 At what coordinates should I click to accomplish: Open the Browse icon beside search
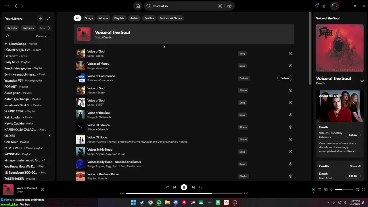click(x=229, y=6)
